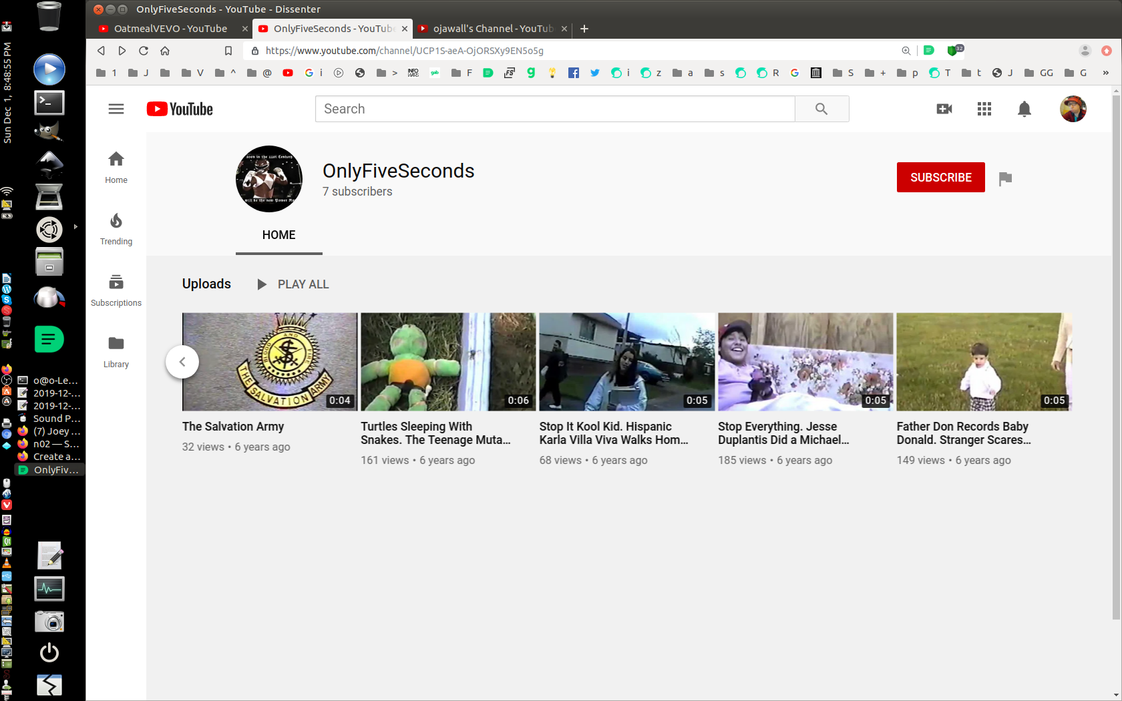Open the bookmark folder labeled +
This screenshot has width=1122, height=701.
coord(876,73)
